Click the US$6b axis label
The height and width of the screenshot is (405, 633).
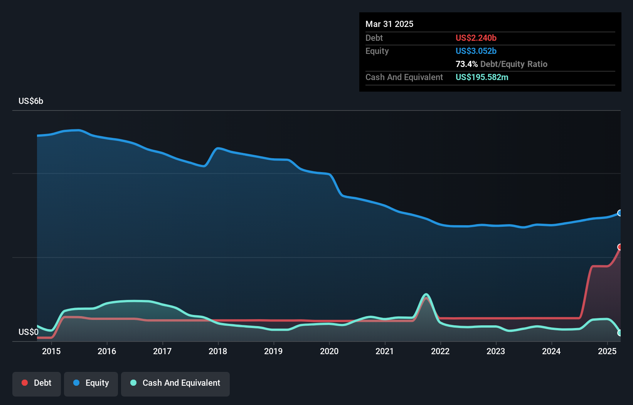click(31, 101)
